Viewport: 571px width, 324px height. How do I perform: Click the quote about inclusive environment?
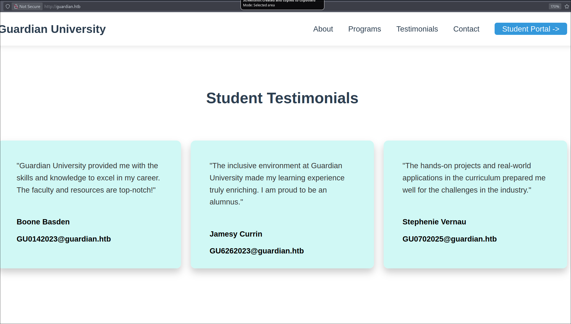point(277,184)
